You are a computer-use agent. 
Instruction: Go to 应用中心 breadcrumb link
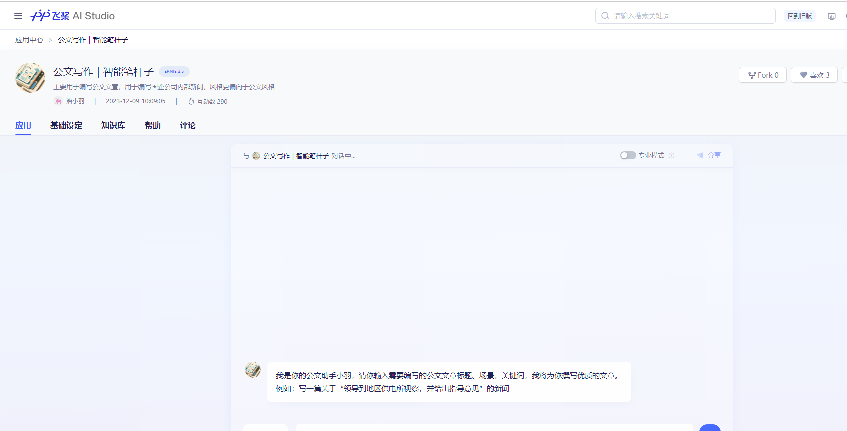(x=29, y=40)
